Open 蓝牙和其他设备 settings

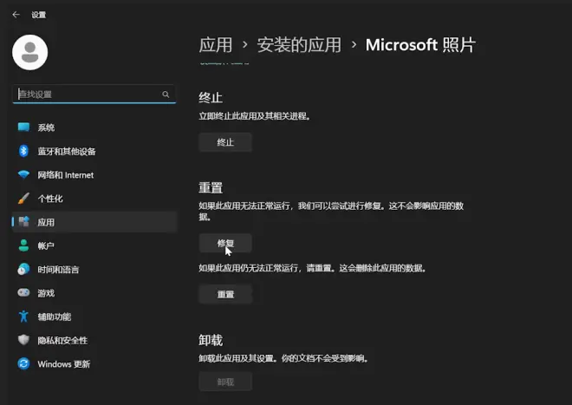(94, 151)
